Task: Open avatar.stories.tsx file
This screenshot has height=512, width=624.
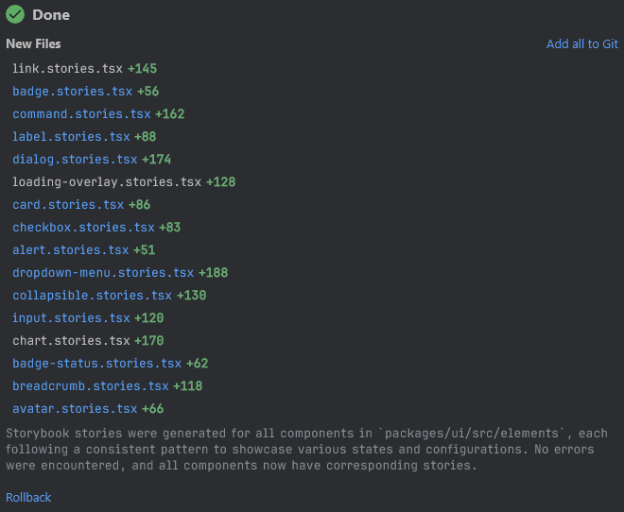Action: pyautogui.click(x=75, y=409)
